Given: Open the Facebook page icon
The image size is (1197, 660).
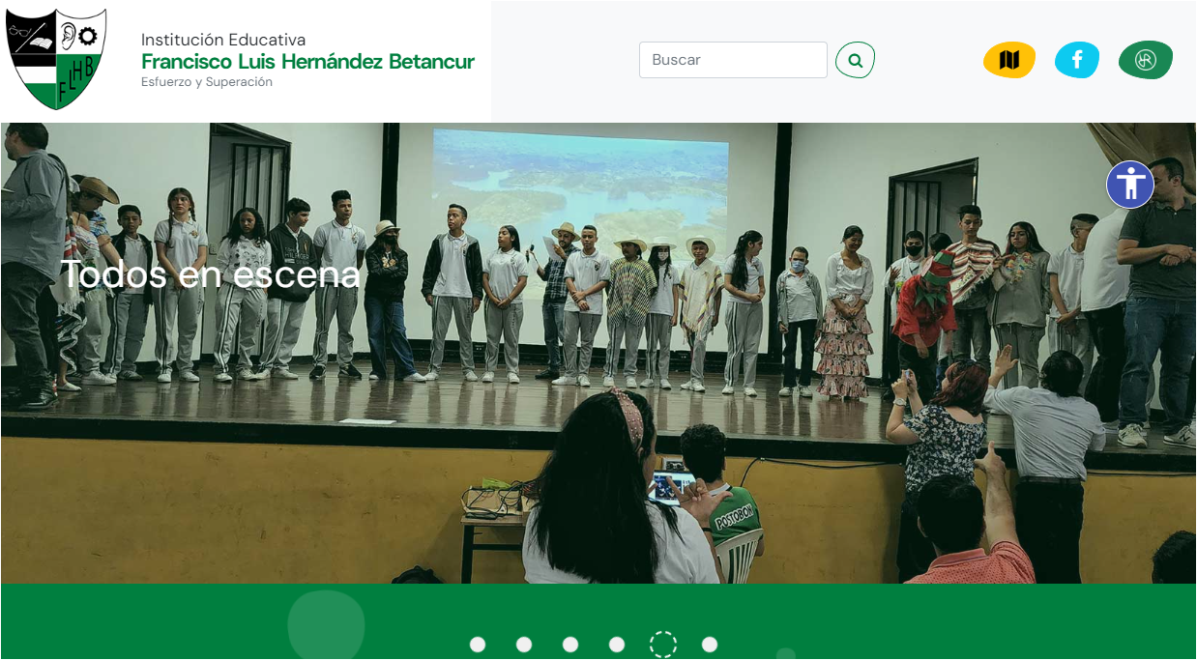Looking at the screenshot, I should tap(1077, 60).
